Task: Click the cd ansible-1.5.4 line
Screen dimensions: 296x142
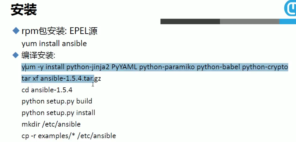Action: [47, 90]
